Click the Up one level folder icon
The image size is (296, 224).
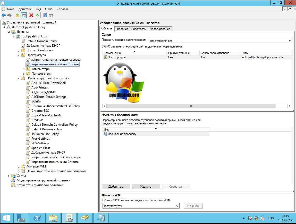click(x=18, y=15)
